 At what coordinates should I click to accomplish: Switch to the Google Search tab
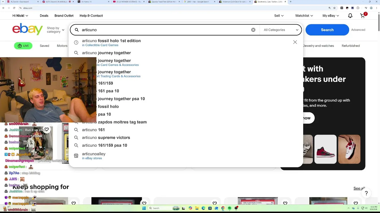tap(199, 2)
